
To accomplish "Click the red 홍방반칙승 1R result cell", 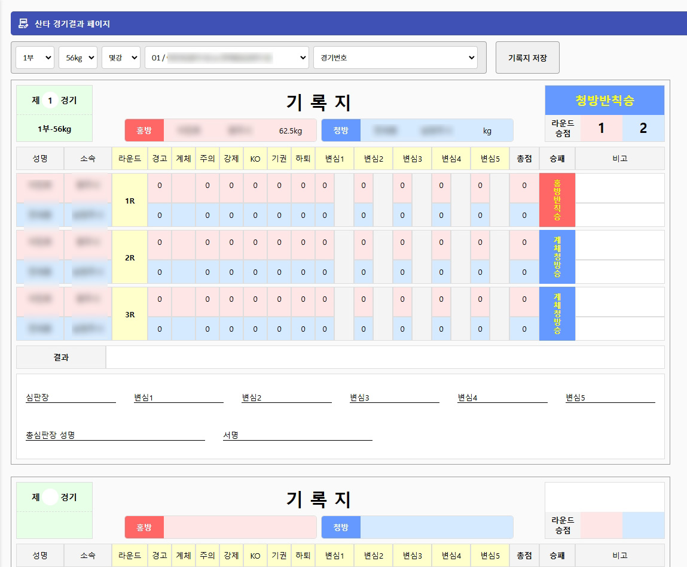I will pos(557,200).
